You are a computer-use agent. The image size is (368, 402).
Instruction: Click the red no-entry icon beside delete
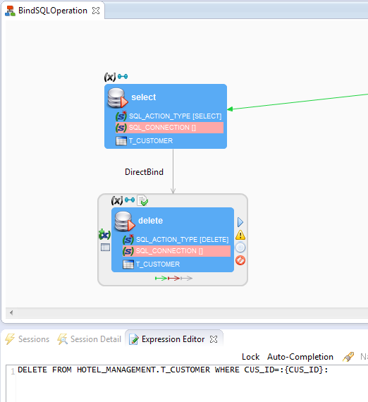pos(240,260)
